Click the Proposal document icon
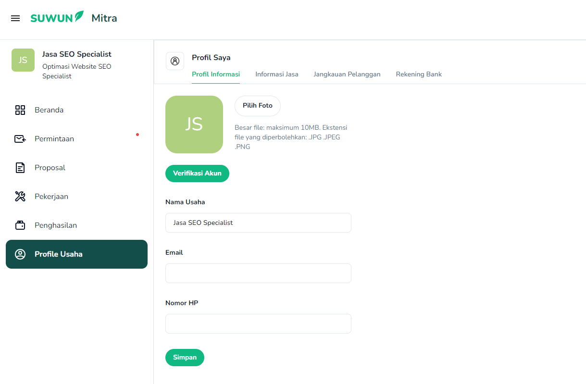 20,168
